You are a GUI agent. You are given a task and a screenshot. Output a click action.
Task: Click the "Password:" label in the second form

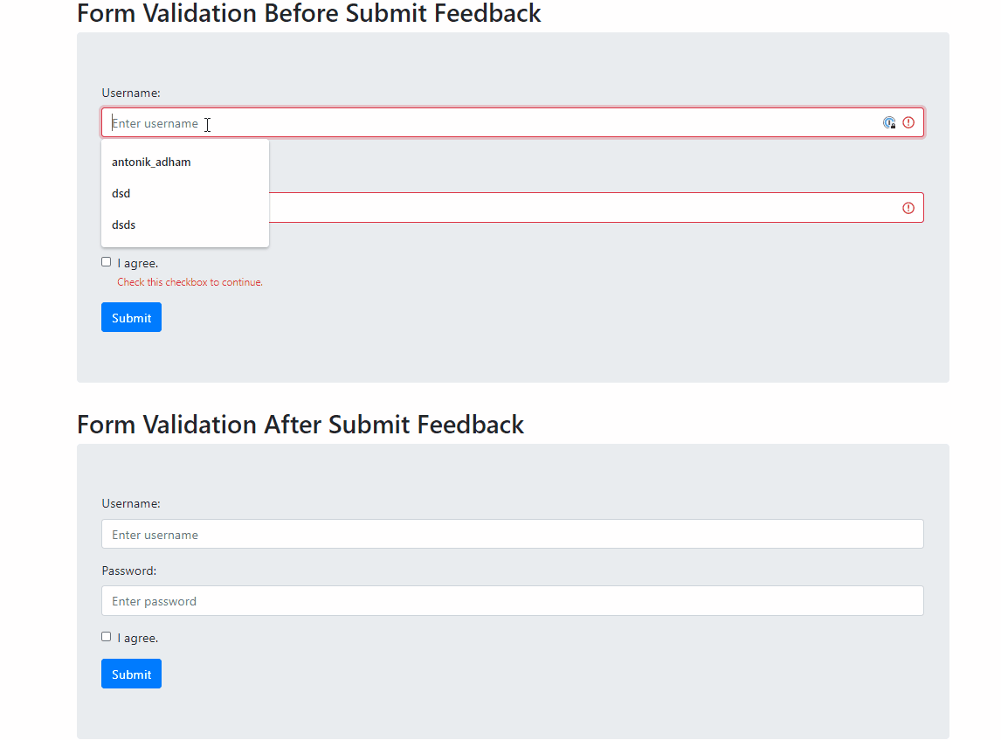pos(128,571)
